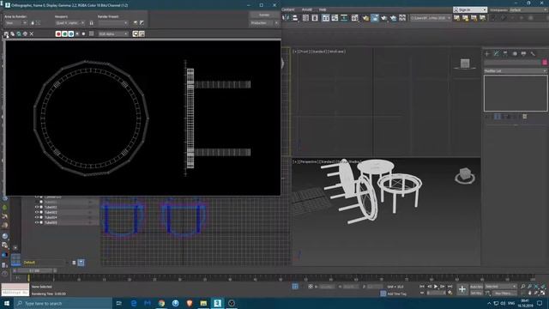Open the Render Preset dropdown
This screenshot has width=549, height=309.
[x=113, y=23]
